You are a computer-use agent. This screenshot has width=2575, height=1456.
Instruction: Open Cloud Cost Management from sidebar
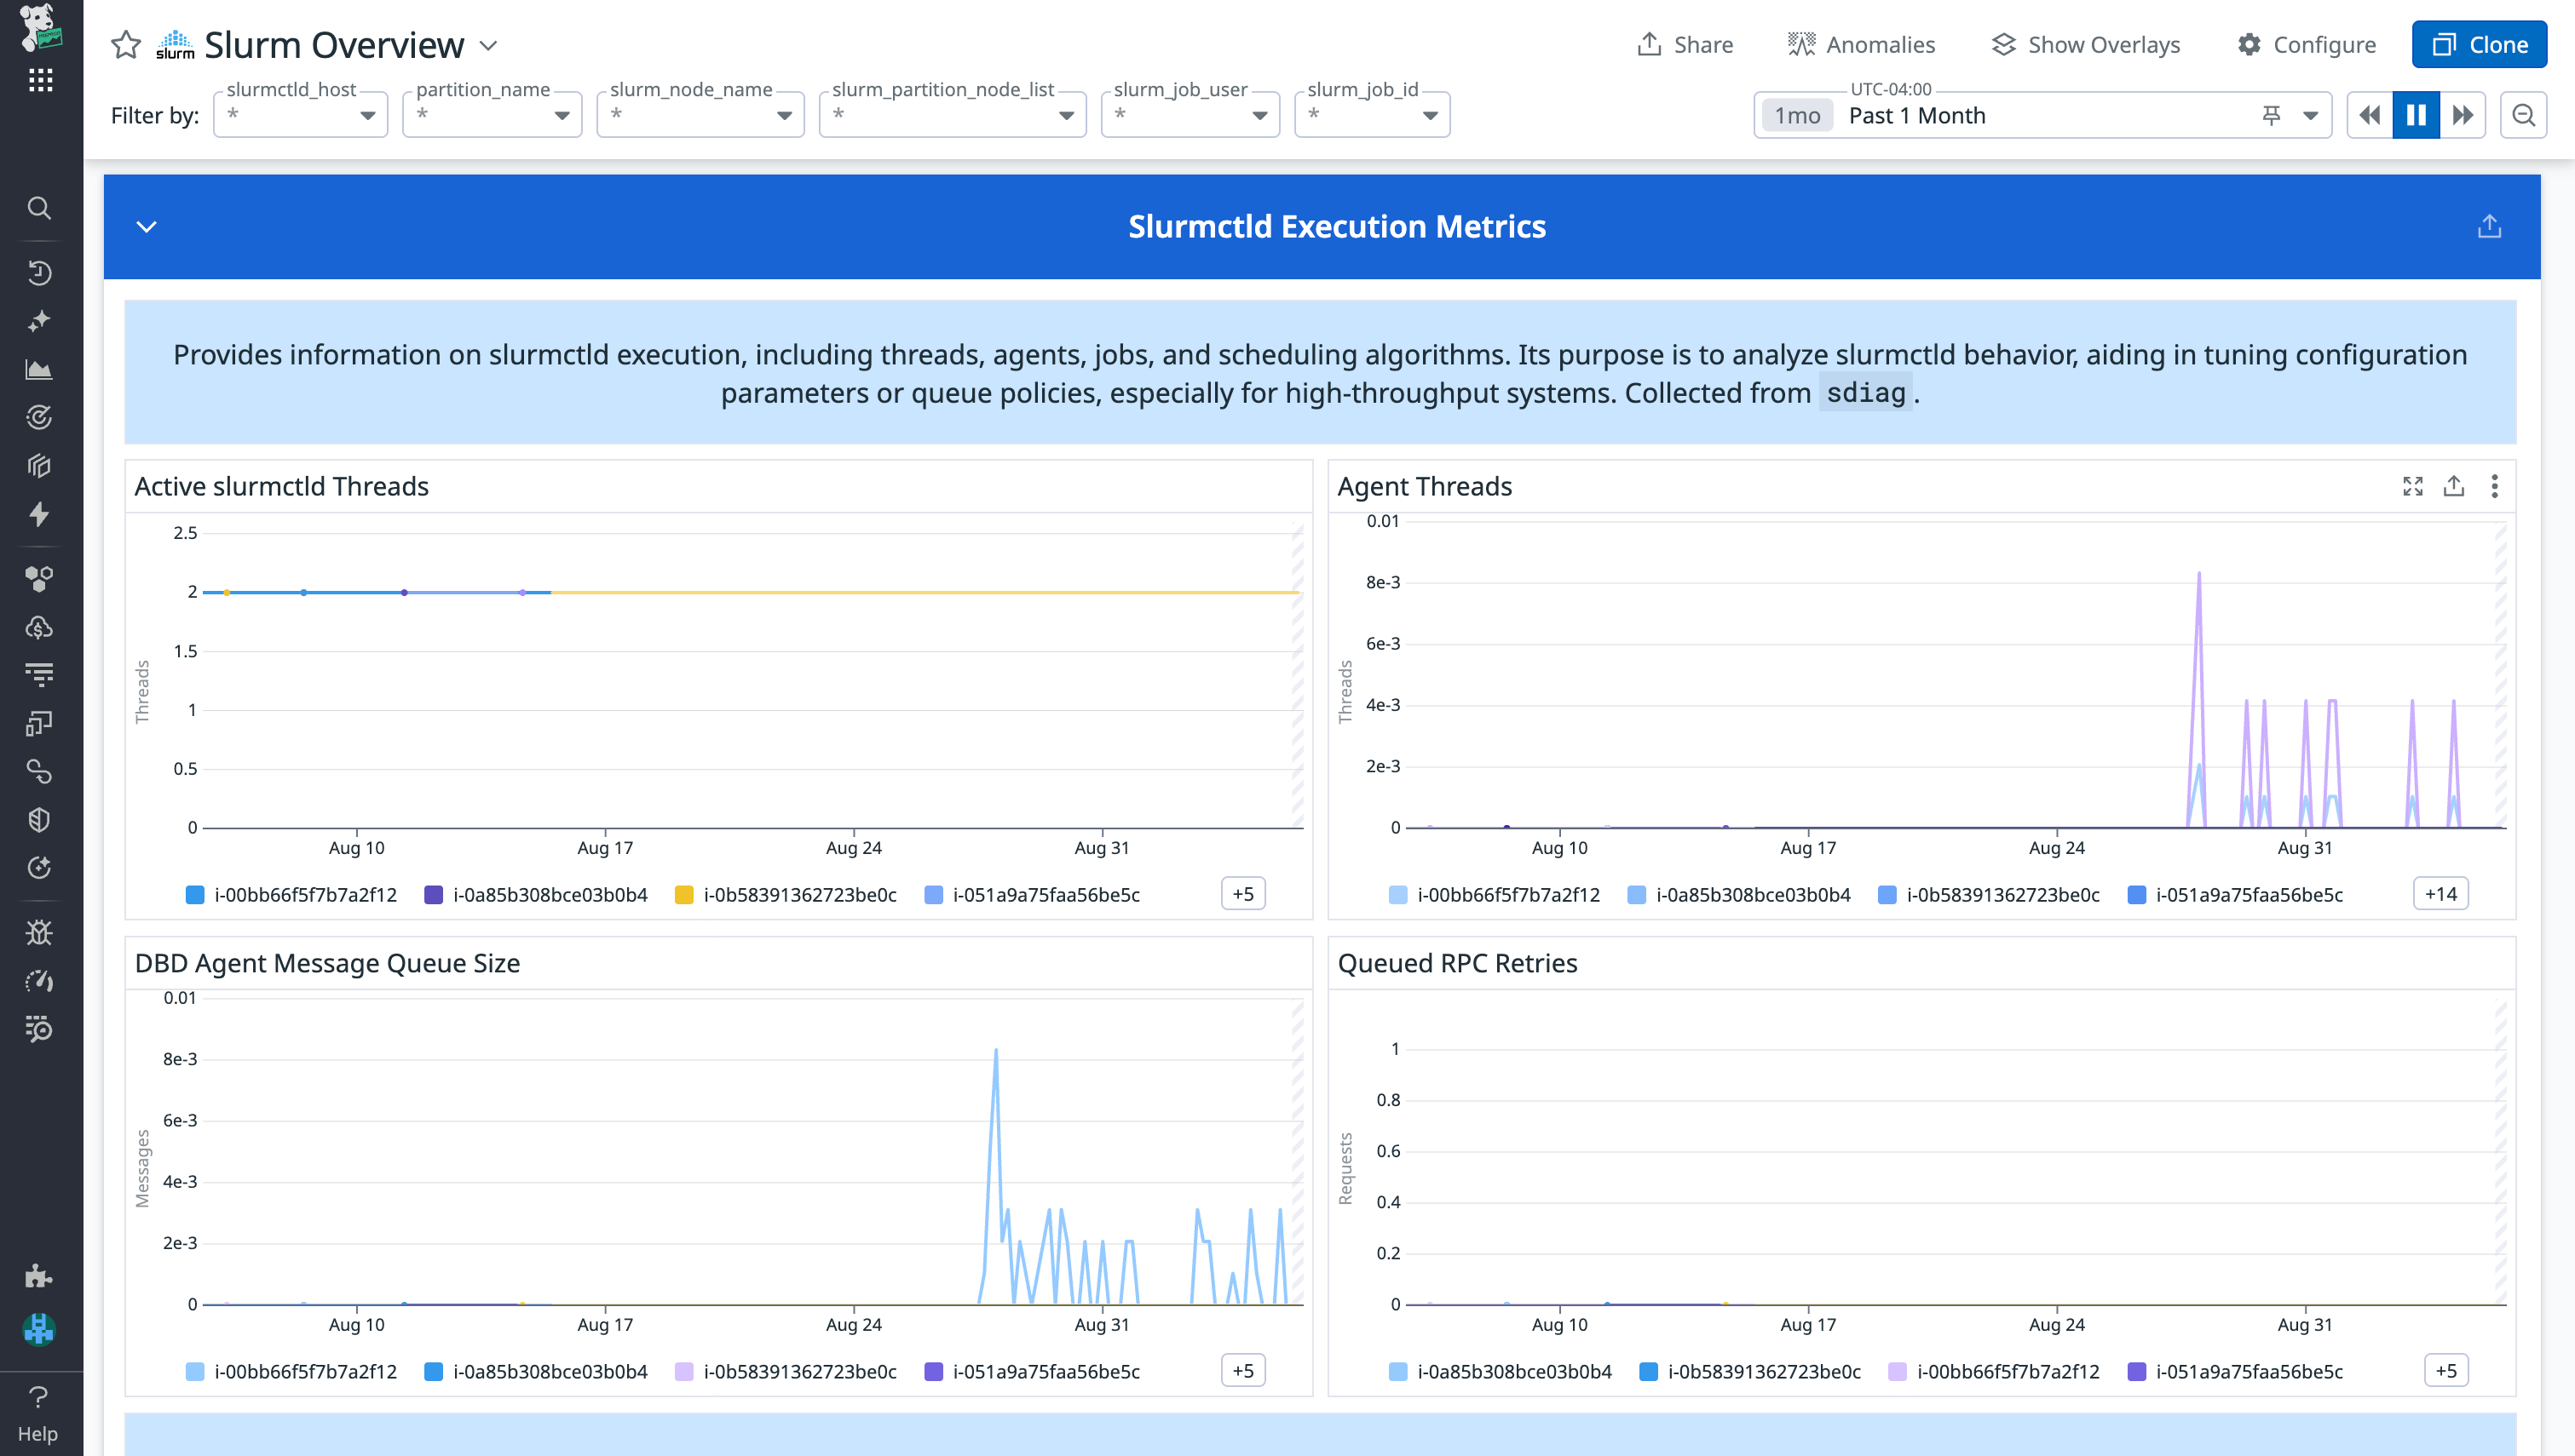pos(39,627)
